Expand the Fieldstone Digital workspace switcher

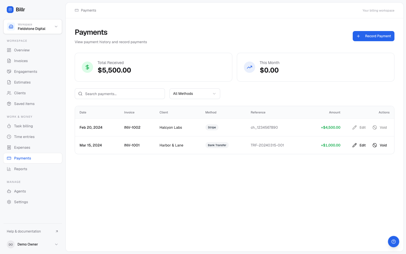pyautogui.click(x=33, y=27)
